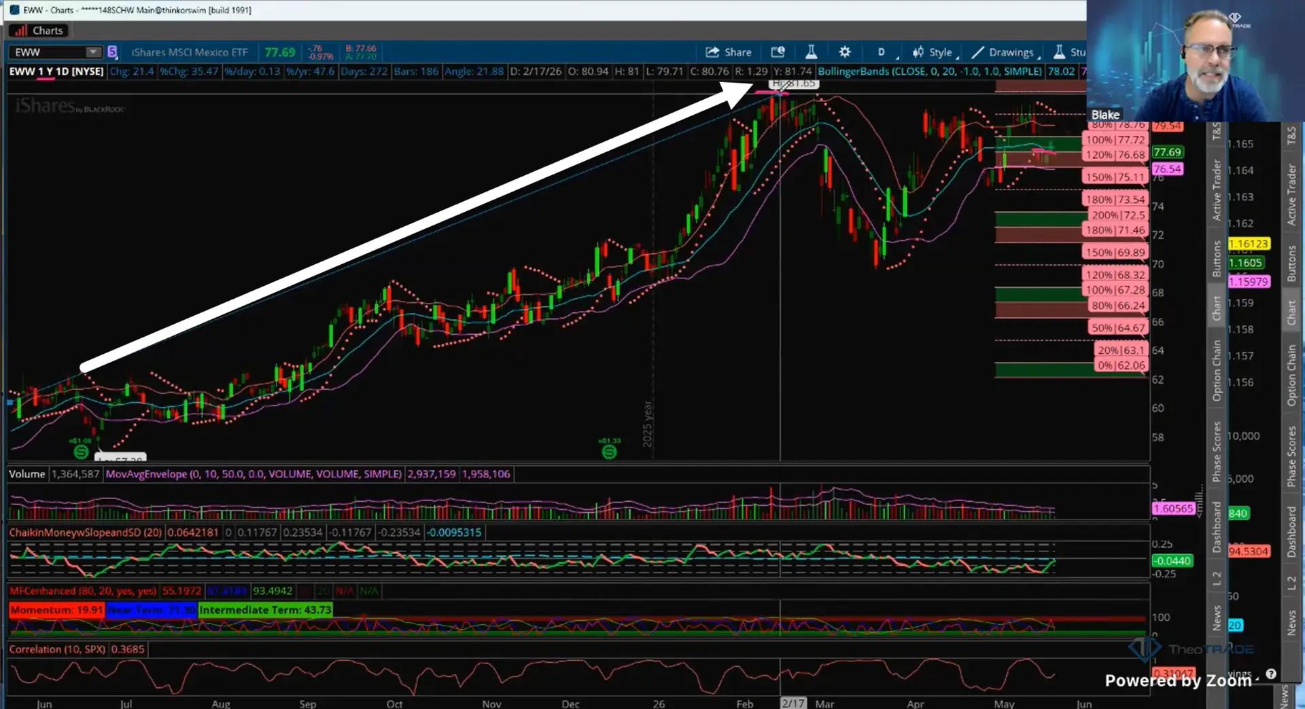The height and width of the screenshot is (709, 1305).
Task: Click the ChaikinMoneywSlopeandSD (20) study label
Action: tap(86, 532)
